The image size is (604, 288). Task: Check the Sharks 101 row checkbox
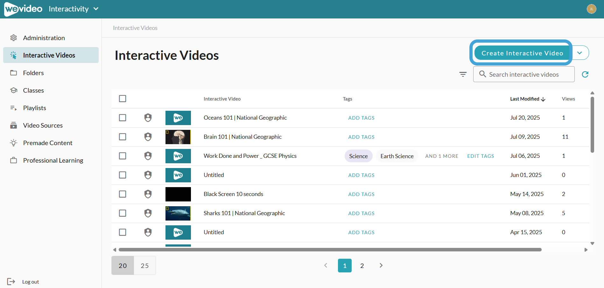point(123,213)
